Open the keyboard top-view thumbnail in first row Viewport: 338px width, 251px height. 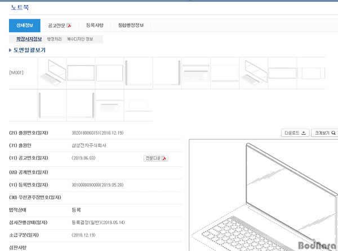[196, 73]
